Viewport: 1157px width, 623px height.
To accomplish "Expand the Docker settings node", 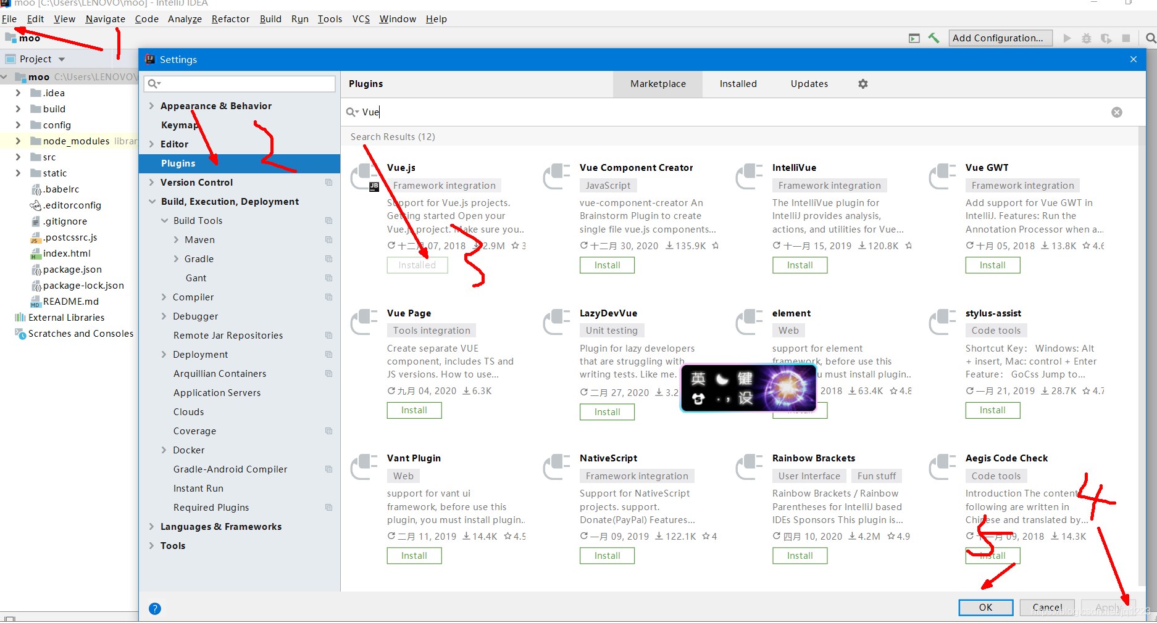I will point(164,450).
